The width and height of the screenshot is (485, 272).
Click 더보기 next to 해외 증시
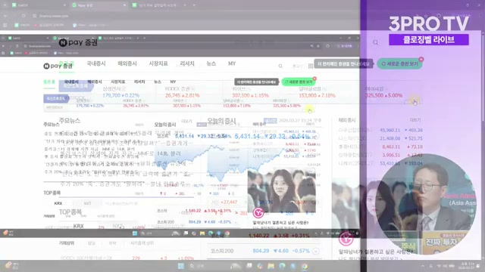pos(415,119)
